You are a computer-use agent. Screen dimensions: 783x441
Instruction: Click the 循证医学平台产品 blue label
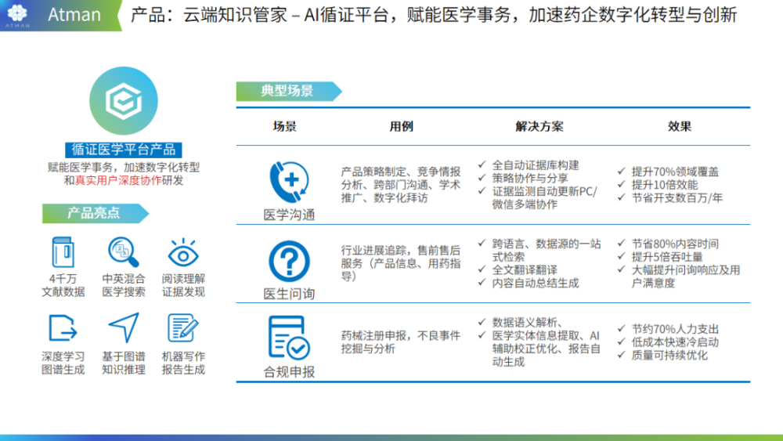coord(124,150)
